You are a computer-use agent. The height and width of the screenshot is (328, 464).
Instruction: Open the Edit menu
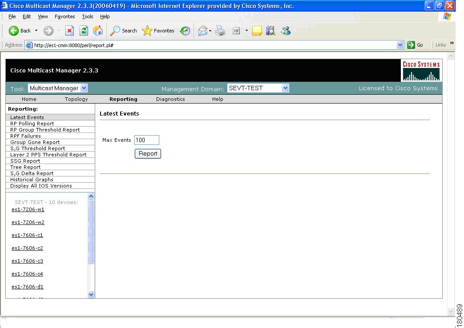[27, 16]
